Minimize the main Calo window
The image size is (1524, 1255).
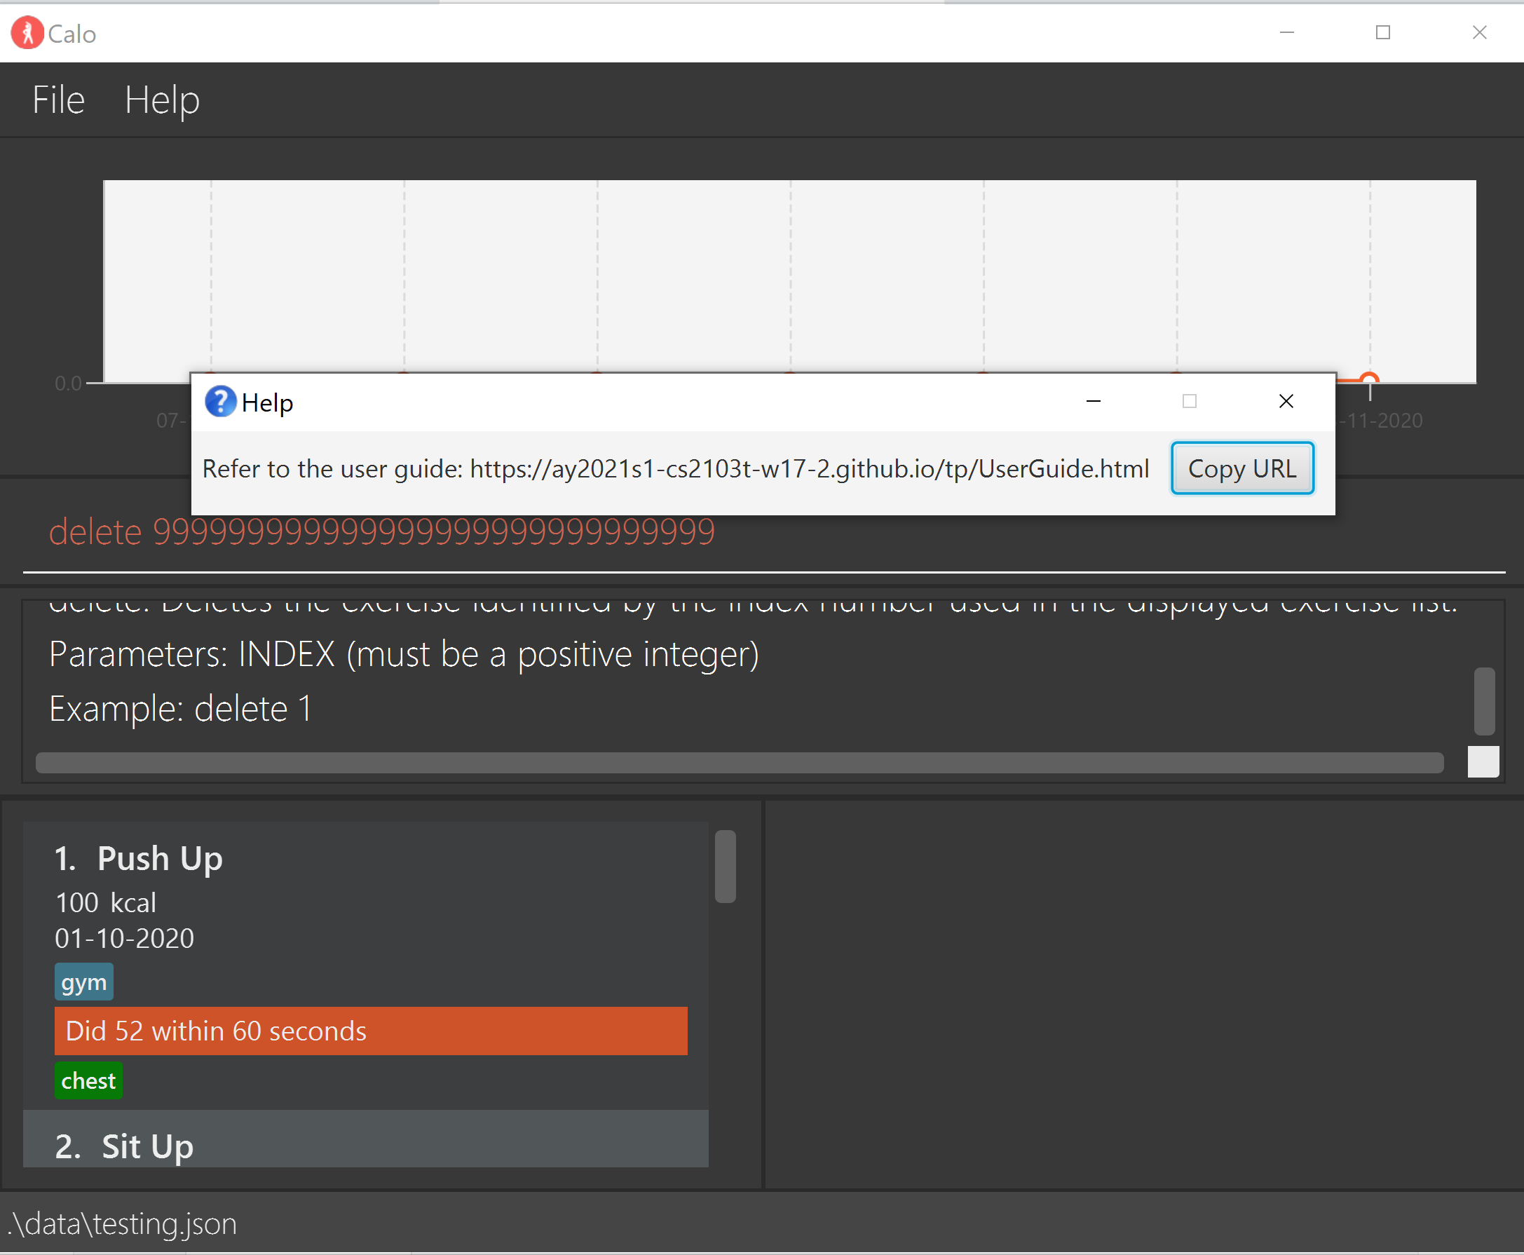click(1286, 32)
